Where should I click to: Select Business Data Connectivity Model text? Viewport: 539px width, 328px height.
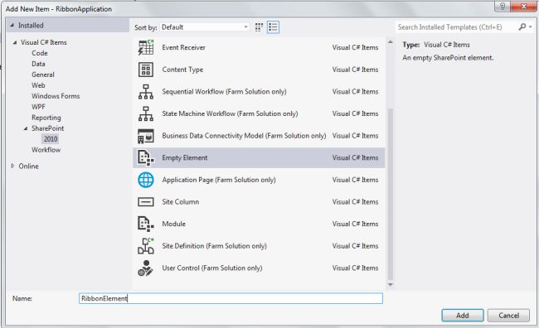(244, 136)
